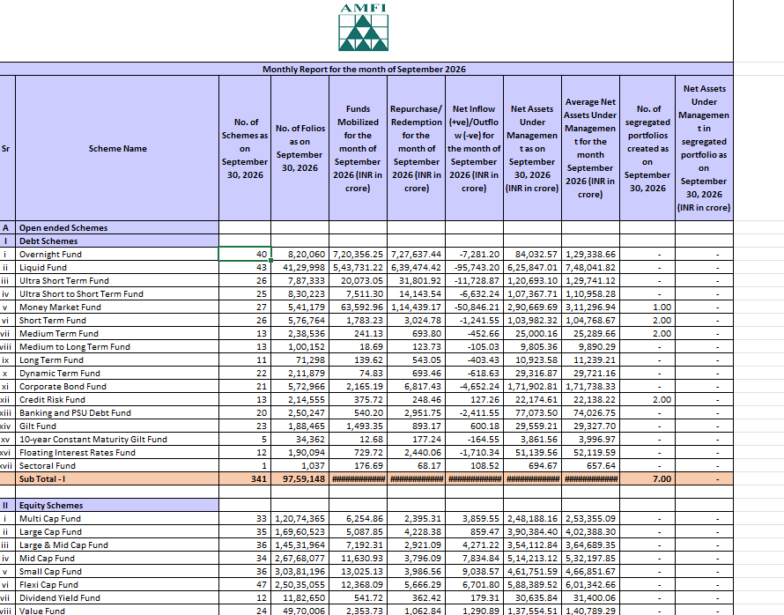Select Liquid Fund average assets 7,48,041.82
The image size is (784, 615).
click(x=590, y=268)
